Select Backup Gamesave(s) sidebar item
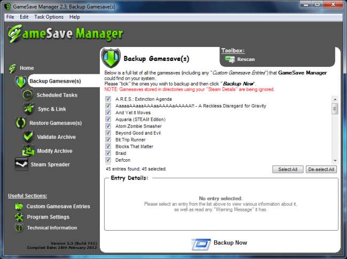The height and width of the screenshot is (259, 347). pos(56,81)
